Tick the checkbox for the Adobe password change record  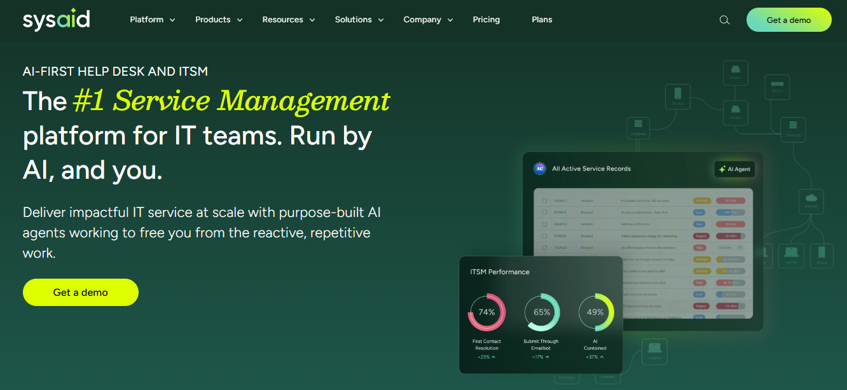[x=544, y=235]
